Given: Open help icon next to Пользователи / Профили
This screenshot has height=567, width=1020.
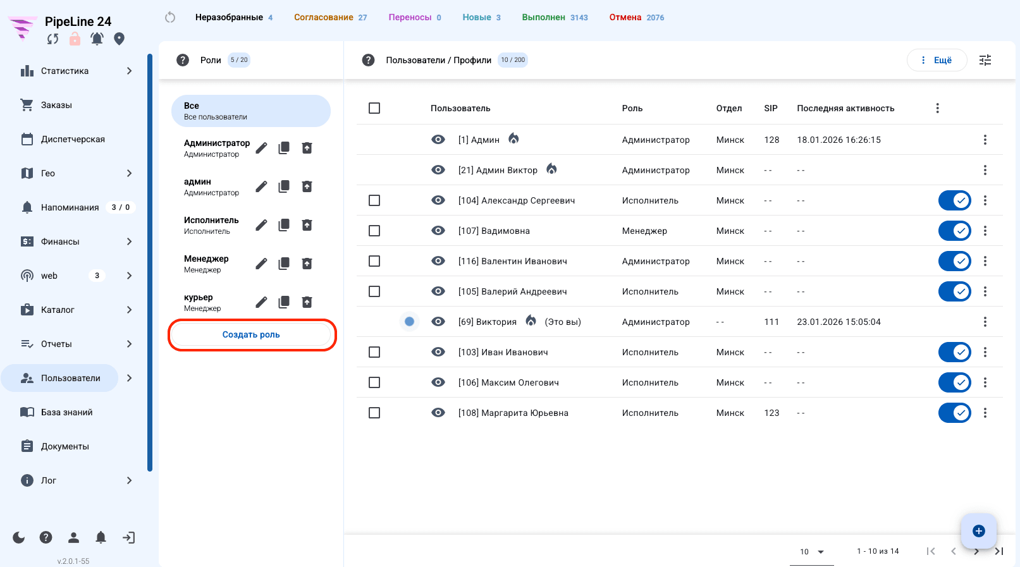Looking at the screenshot, I should [368, 60].
